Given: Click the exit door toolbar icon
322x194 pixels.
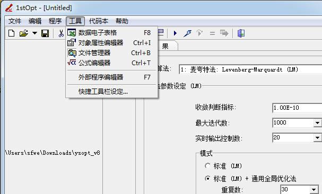Looking at the screenshot, I should pyautogui.click(x=241, y=33).
